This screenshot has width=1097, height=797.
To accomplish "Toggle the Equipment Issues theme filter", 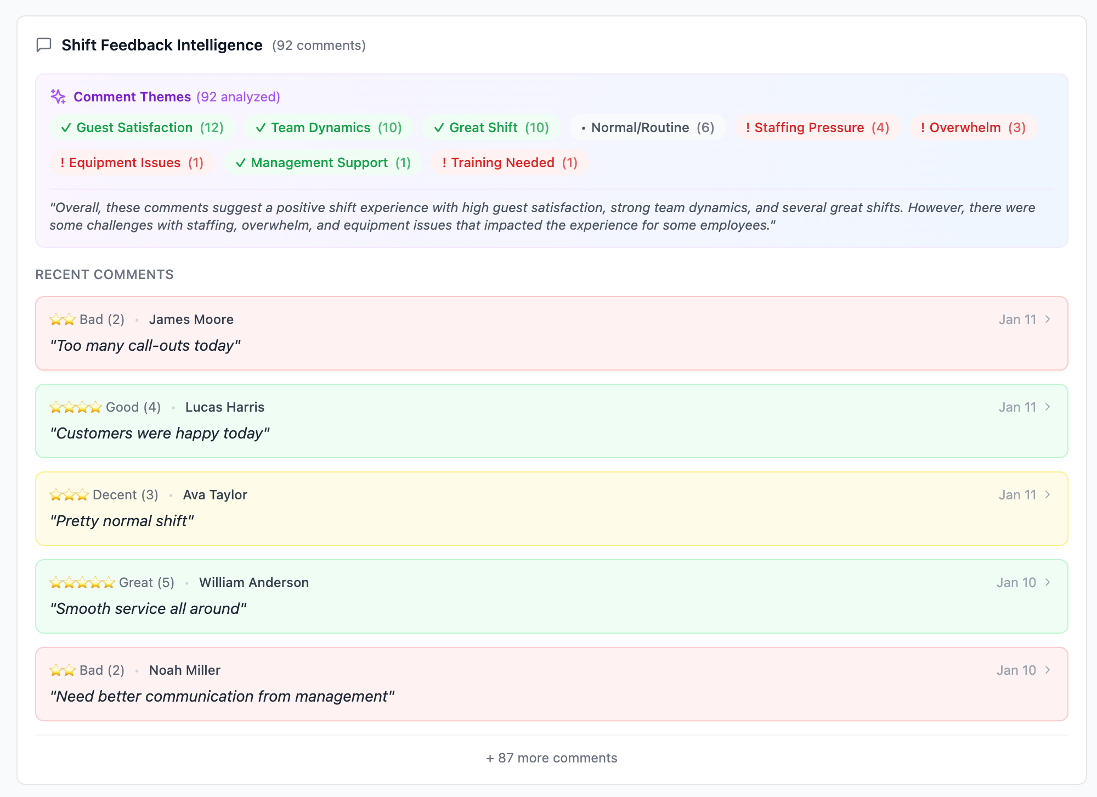I will click(x=131, y=162).
